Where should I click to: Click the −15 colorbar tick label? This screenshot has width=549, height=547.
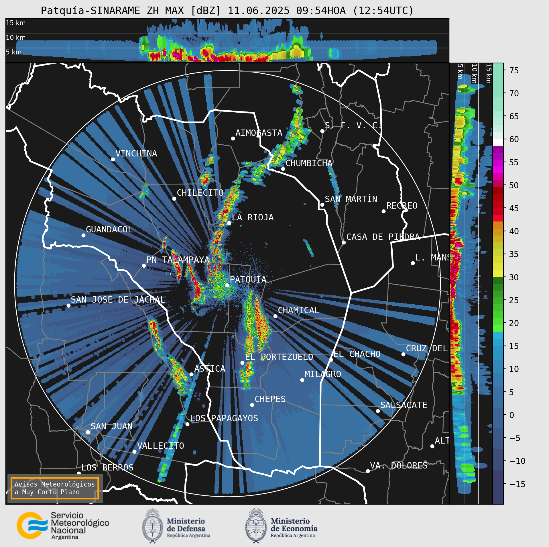click(x=517, y=484)
